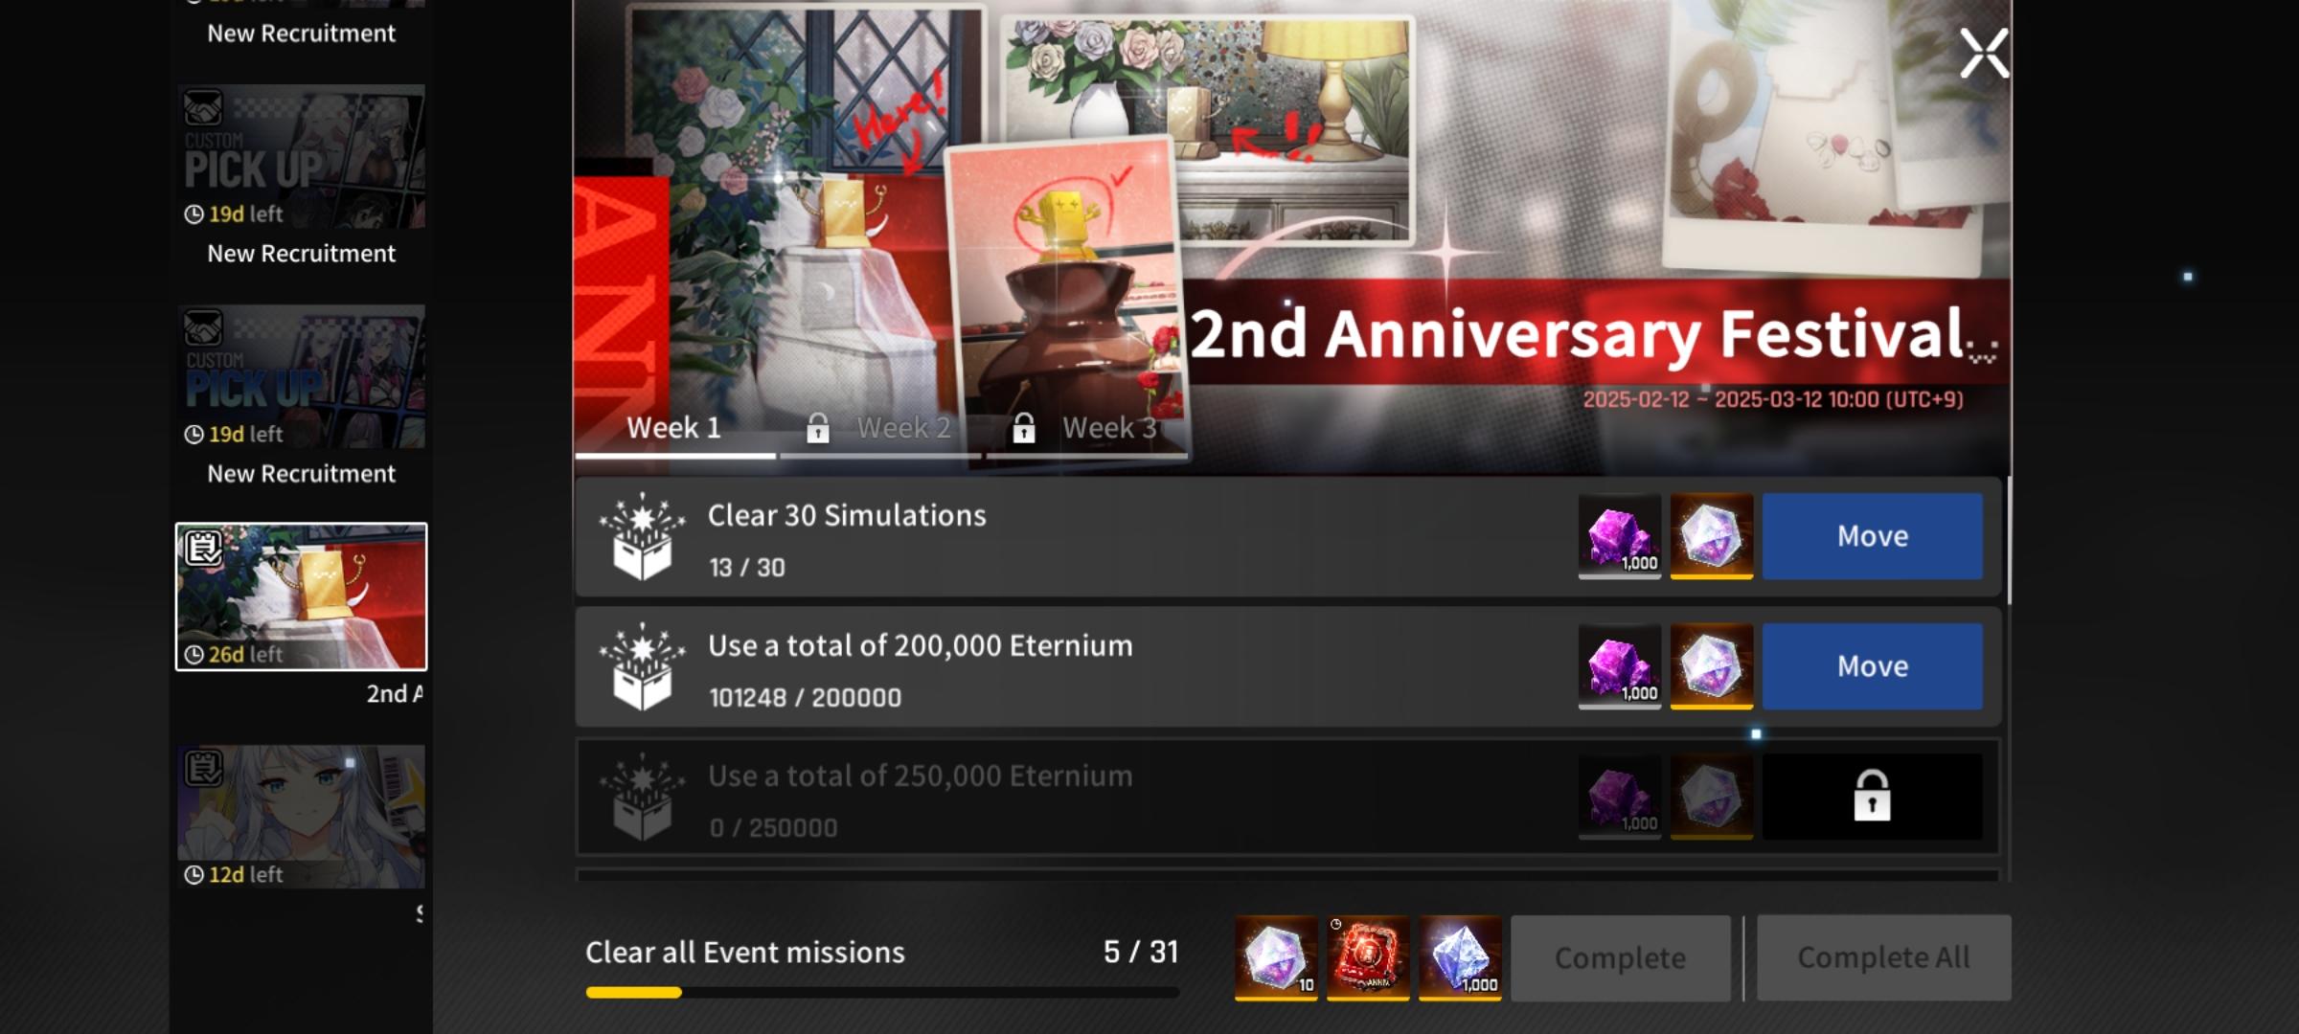Tap the gift box icon beside Clear 30 Simulations
Image resolution: width=2299 pixels, height=1034 pixels.
point(642,537)
